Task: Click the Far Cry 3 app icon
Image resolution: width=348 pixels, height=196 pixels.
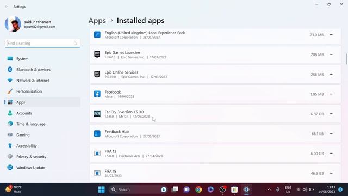Action: 97,114
